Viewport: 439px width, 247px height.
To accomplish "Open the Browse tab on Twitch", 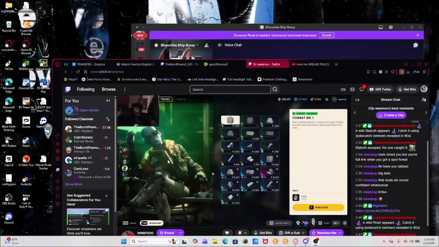I will pos(108,90).
